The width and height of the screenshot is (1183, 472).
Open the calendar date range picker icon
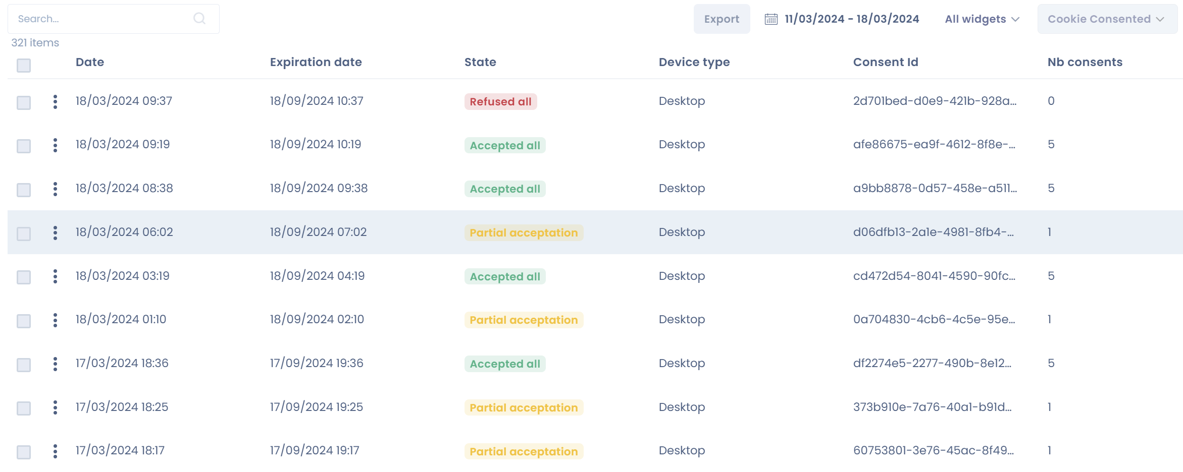(x=771, y=19)
